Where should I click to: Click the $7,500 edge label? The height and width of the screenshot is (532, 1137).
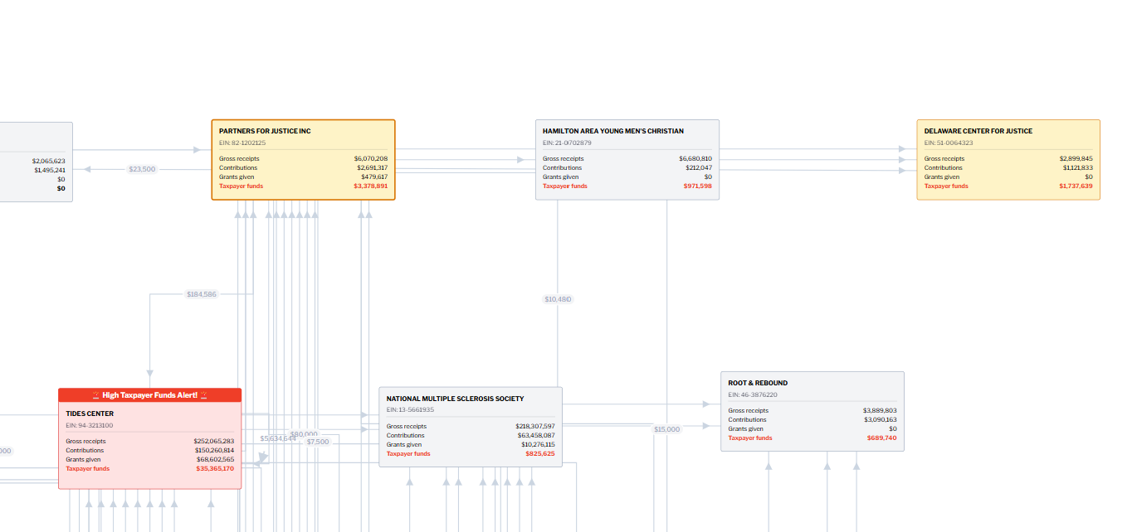[x=318, y=442]
